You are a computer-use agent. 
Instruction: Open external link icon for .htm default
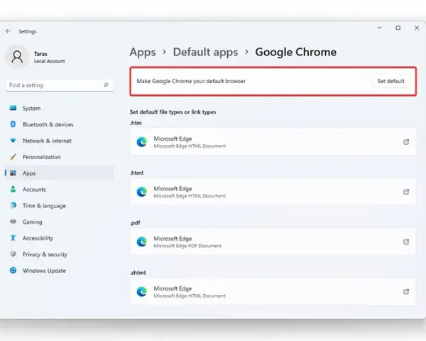click(x=406, y=142)
